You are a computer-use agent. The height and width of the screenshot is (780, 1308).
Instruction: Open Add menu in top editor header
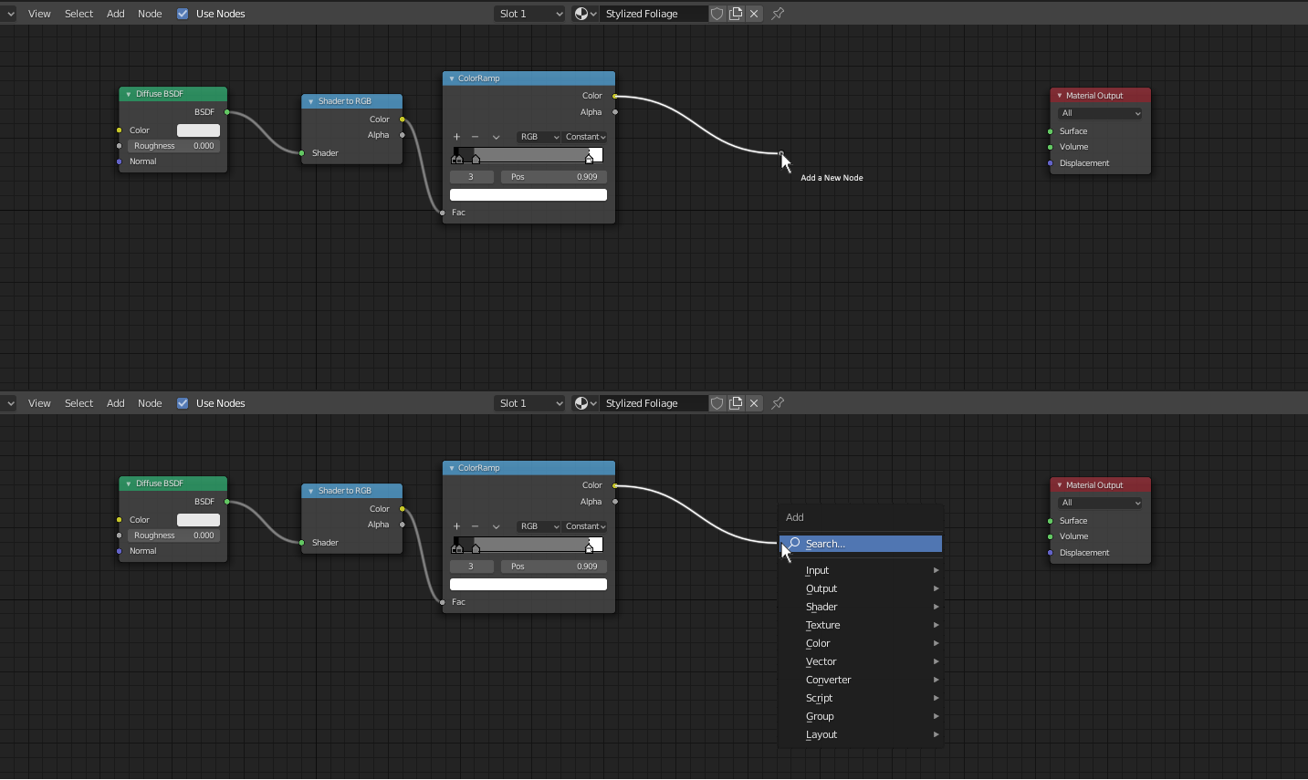(115, 14)
